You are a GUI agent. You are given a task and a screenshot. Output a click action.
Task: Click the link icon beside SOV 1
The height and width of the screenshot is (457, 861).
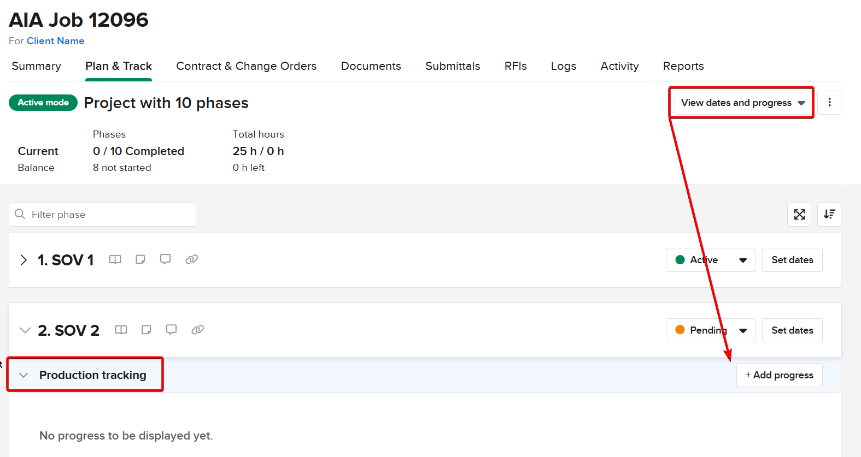point(191,259)
